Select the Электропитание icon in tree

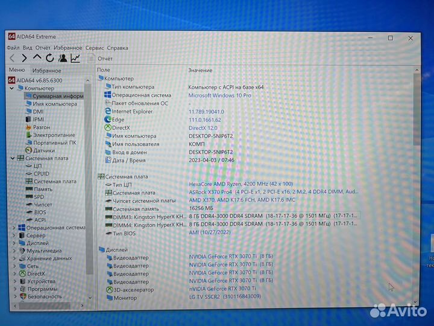(29, 135)
